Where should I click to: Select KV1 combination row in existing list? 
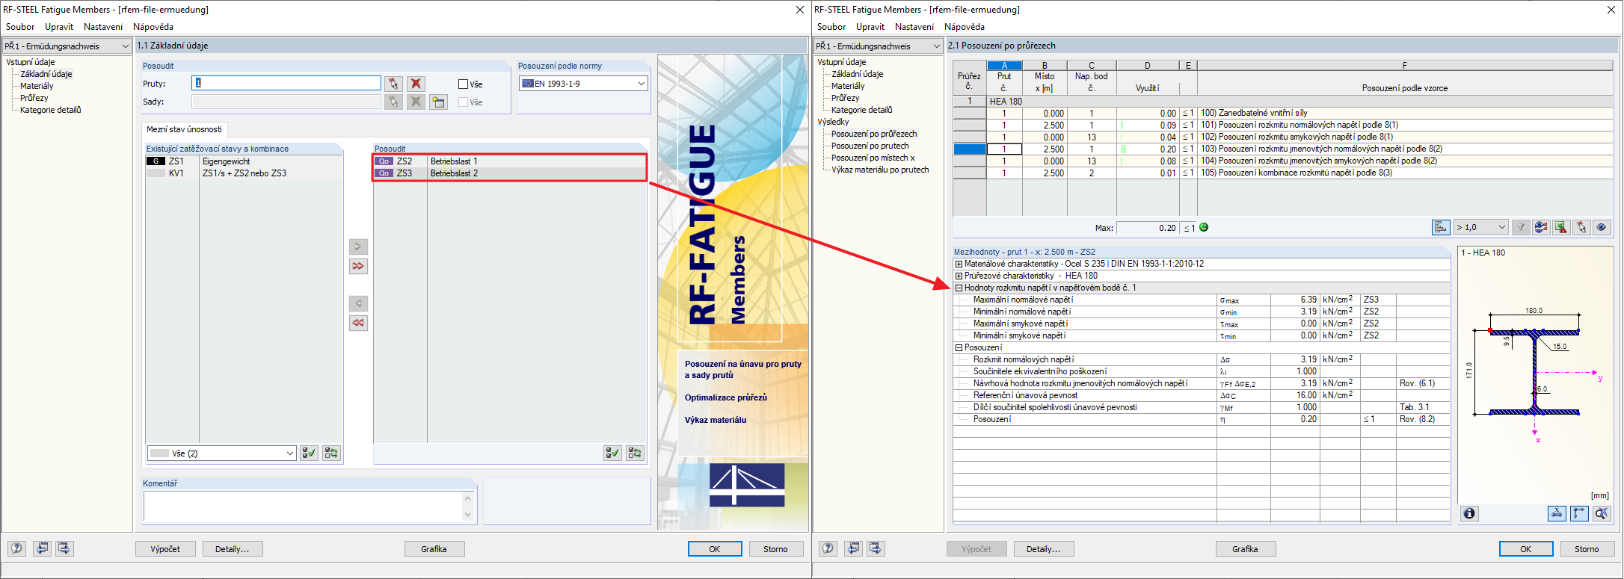point(244,173)
